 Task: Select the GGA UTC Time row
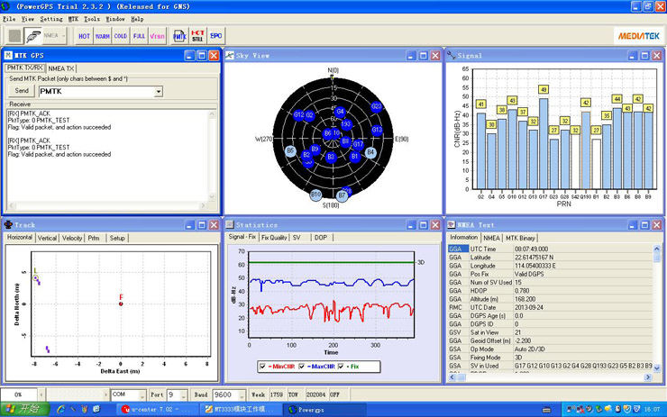pyautogui.click(x=550, y=249)
